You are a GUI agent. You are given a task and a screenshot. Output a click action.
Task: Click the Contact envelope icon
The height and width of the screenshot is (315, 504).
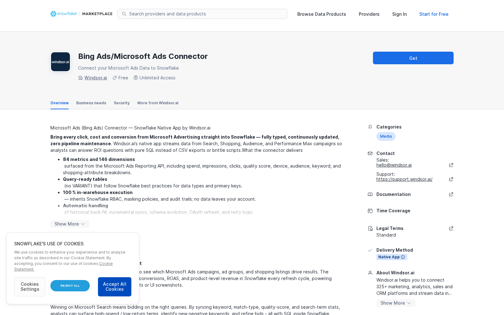[x=370, y=153]
